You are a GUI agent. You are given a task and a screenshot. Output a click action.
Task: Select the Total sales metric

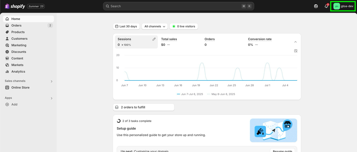[x=169, y=39]
